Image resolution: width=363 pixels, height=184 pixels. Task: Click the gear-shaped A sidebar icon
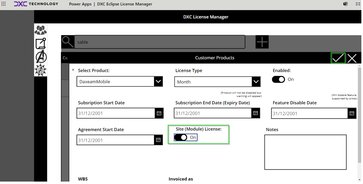(x=40, y=70)
